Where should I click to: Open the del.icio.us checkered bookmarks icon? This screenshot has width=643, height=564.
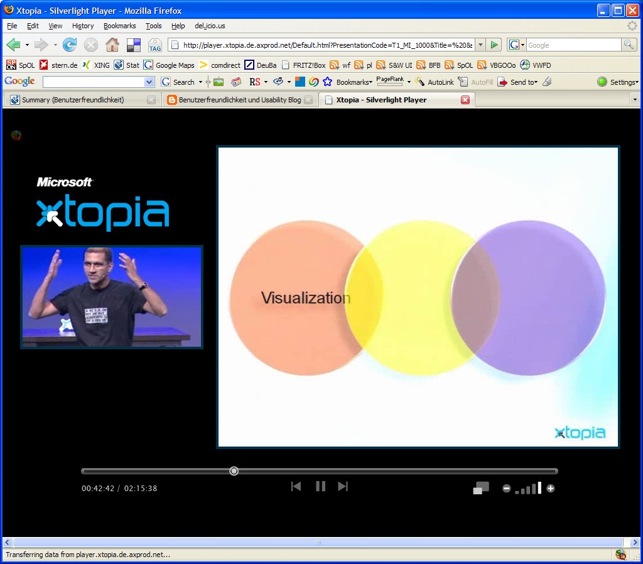coord(134,45)
